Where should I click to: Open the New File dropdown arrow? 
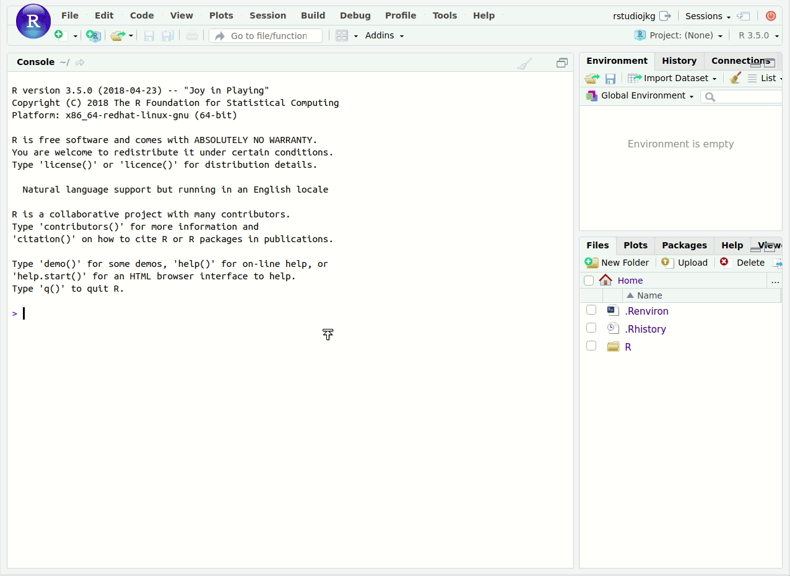(x=76, y=36)
